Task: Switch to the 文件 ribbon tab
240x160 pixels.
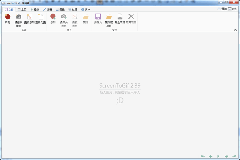Action: (9, 10)
